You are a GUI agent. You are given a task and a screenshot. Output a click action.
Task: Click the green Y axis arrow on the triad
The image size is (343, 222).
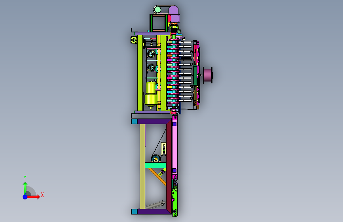pyautogui.click(x=25, y=188)
